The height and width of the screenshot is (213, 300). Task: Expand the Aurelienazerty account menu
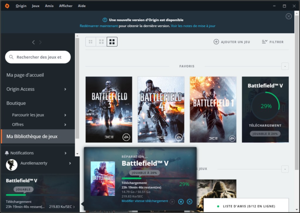point(70,163)
